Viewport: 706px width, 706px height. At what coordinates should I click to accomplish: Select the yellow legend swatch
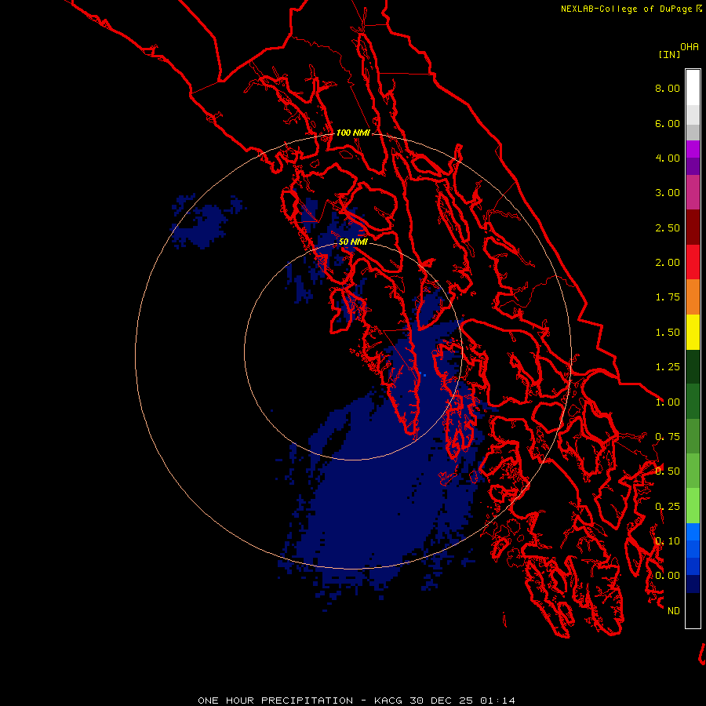pos(693,332)
